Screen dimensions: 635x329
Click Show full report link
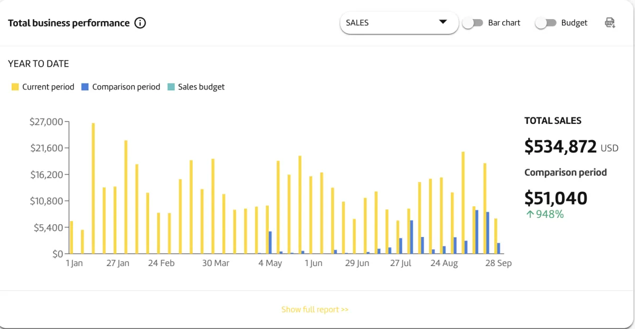pyautogui.click(x=315, y=309)
